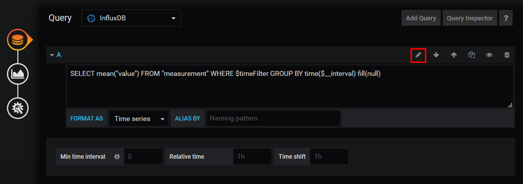The height and width of the screenshot is (184, 523).
Task: Click the Add Query button
Action: tap(421, 18)
